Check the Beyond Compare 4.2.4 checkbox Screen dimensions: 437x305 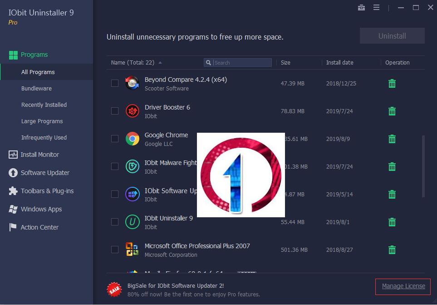coord(115,84)
